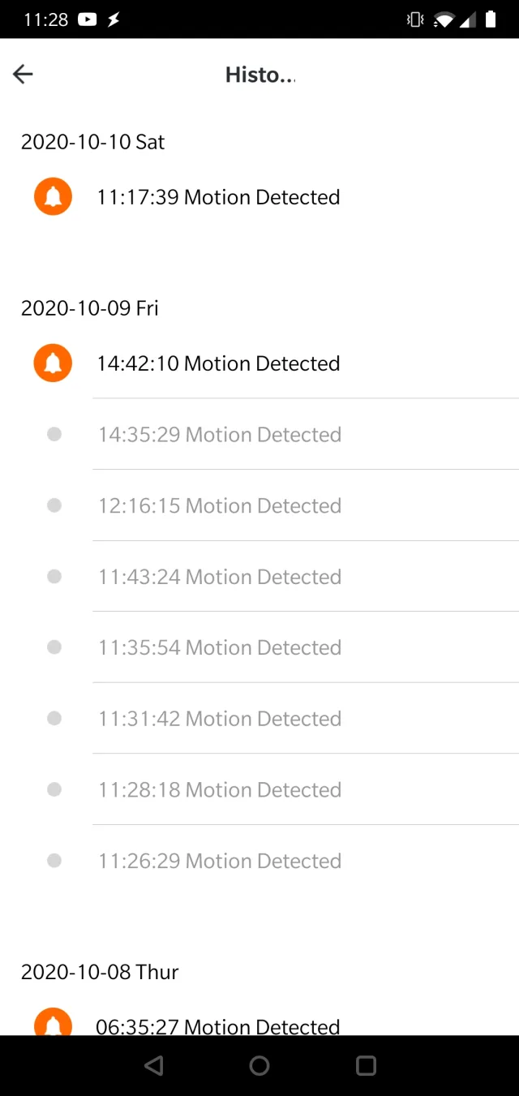The width and height of the screenshot is (519, 1096).
Task: Tap the orange bell icon for 14:42:10
Action: [x=53, y=363]
